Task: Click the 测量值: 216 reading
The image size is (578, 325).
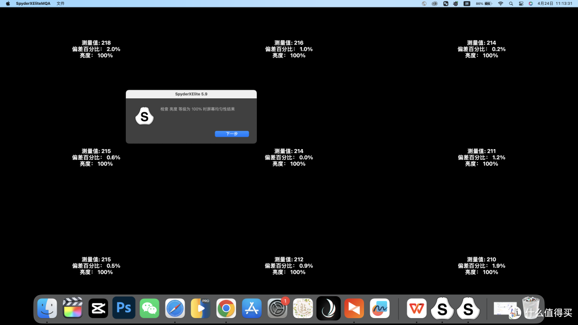Action: pyautogui.click(x=288, y=43)
